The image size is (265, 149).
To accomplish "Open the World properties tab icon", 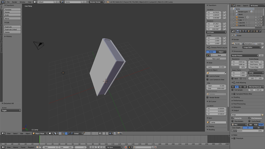I will [246, 31].
